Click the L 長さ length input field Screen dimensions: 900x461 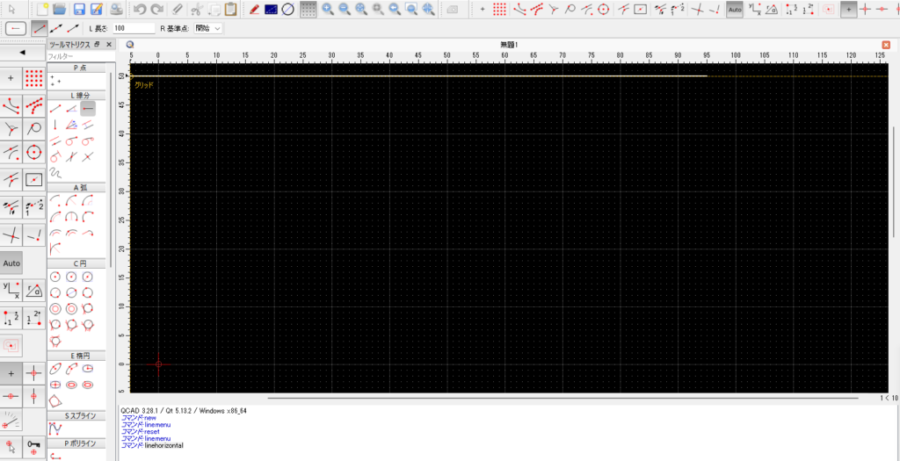point(134,28)
